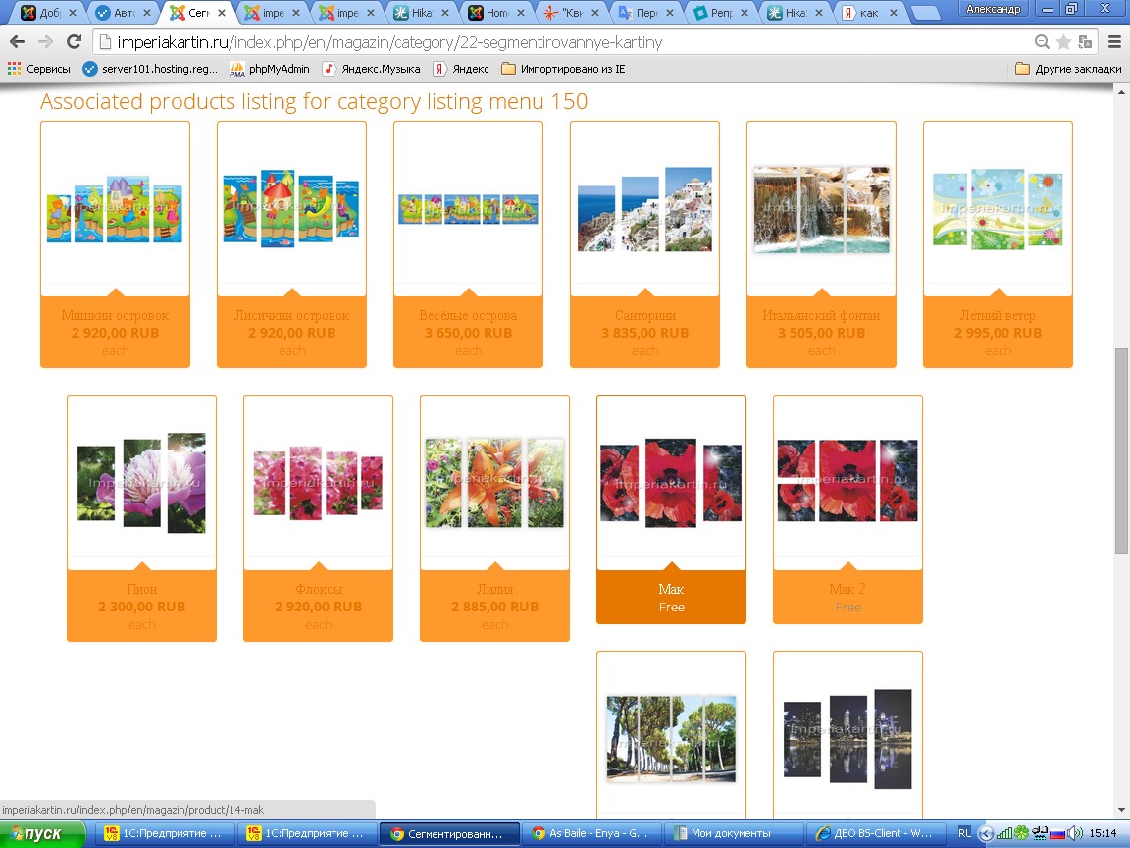Click the Санторини product title
The image size is (1130, 848).
pyautogui.click(x=645, y=315)
